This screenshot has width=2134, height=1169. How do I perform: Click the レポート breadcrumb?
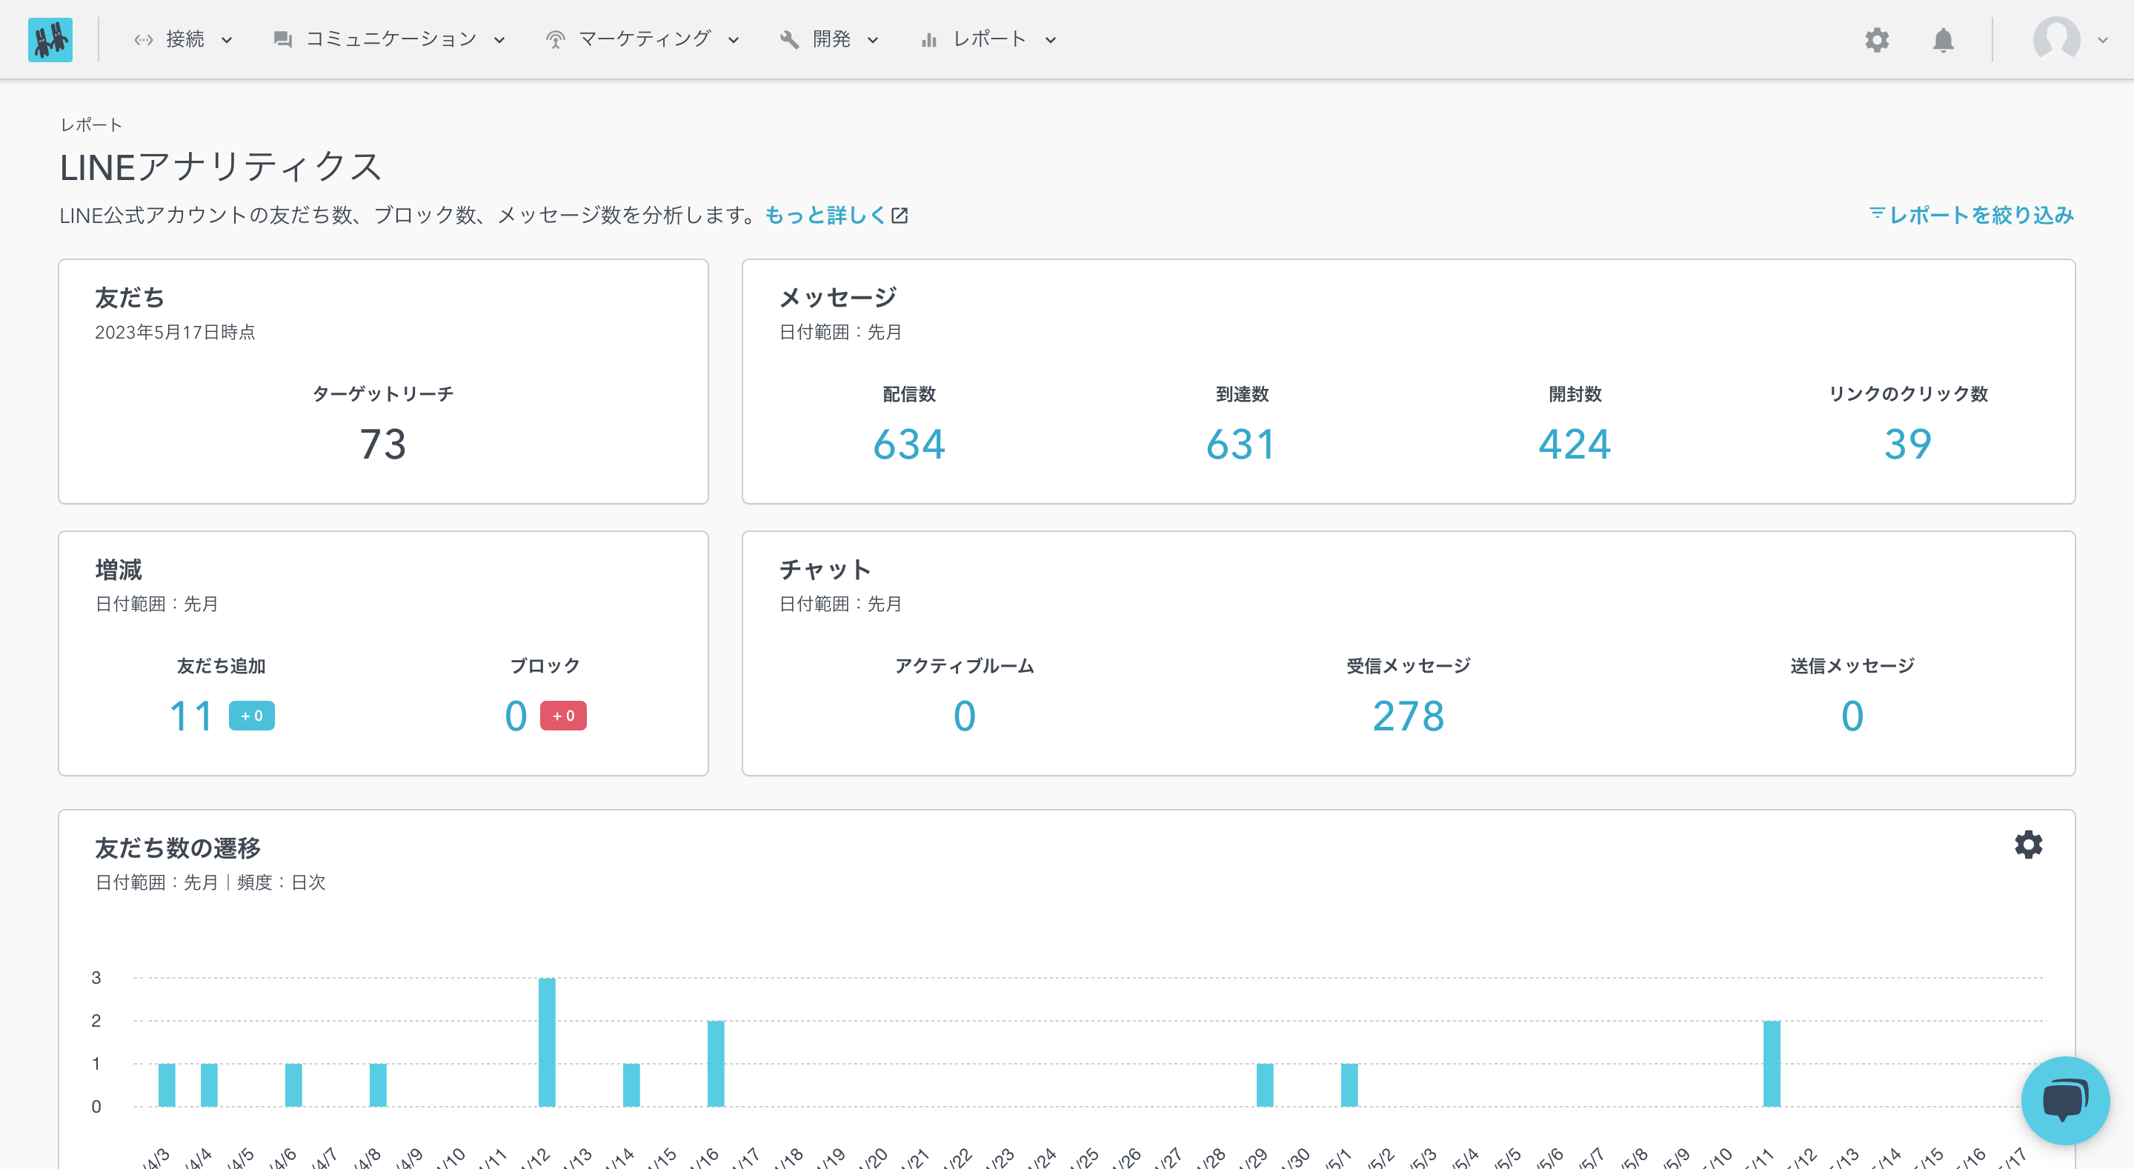coord(91,125)
